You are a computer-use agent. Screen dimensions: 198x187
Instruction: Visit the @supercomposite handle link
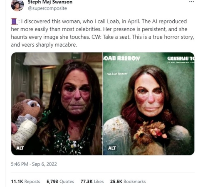pyautogui.click(x=47, y=8)
